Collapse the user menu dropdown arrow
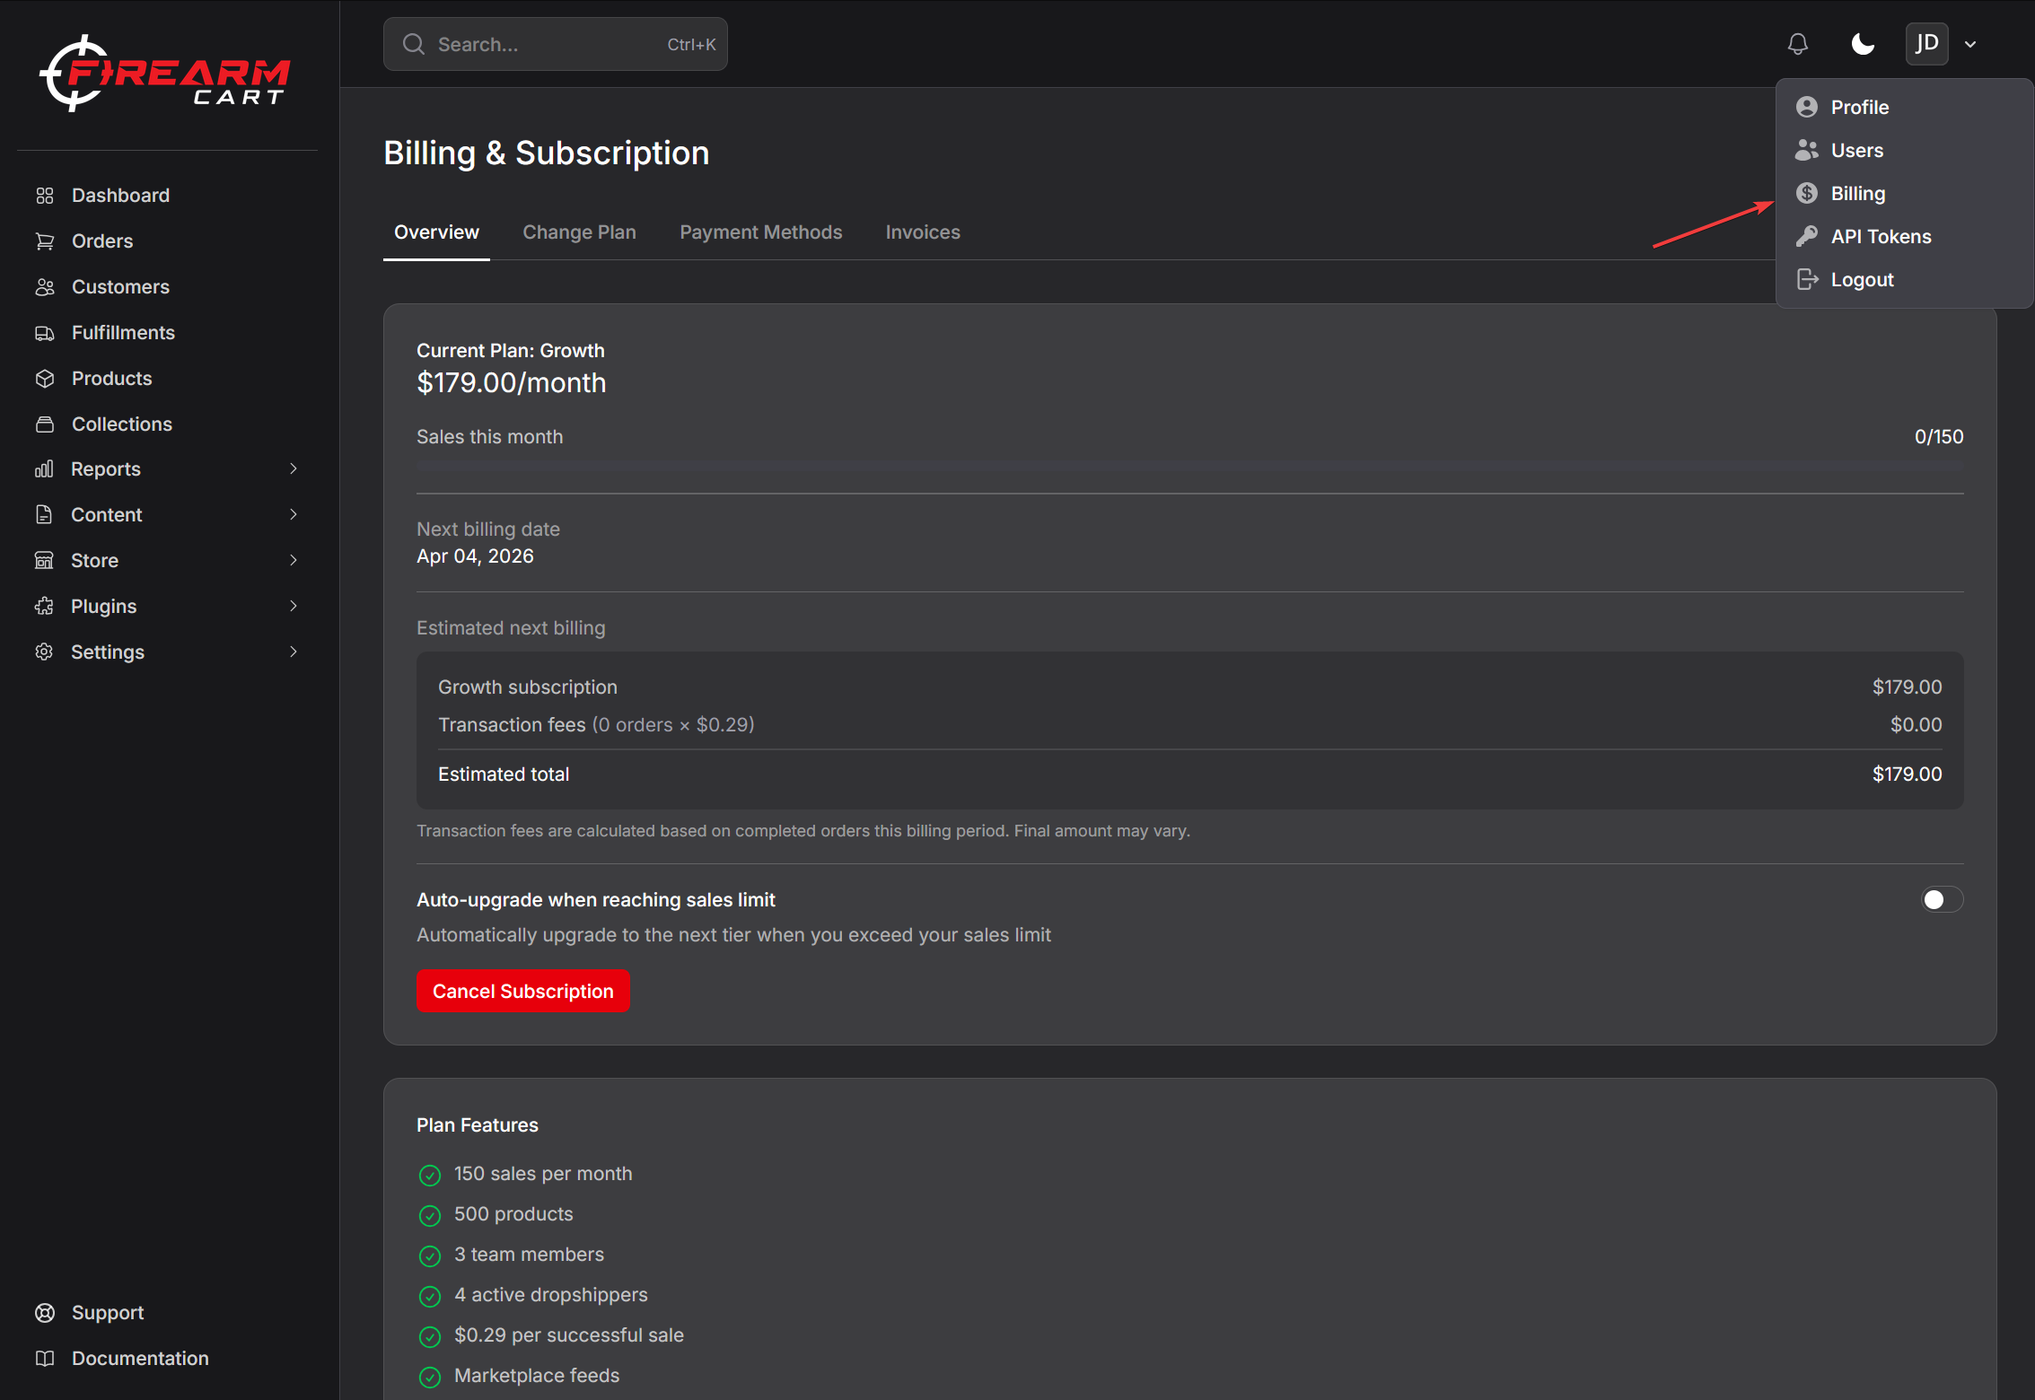Viewport: 2035px width, 1400px height. [x=1970, y=44]
